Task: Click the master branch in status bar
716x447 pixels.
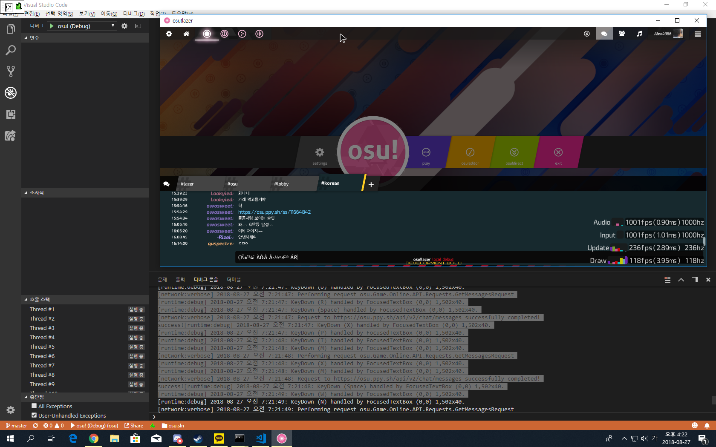Action: (17, 426)
